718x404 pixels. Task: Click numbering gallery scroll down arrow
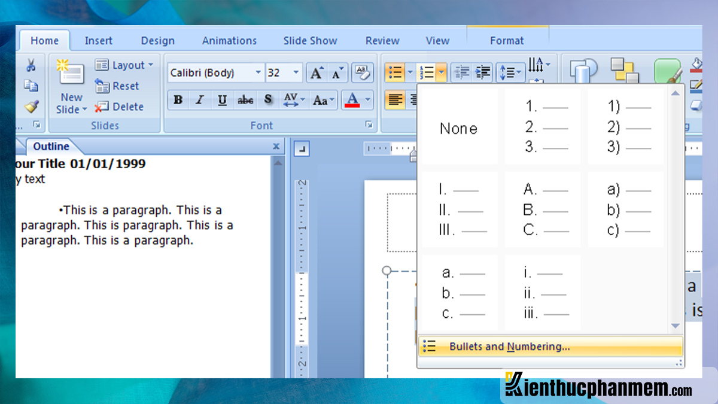click(676, 326)
